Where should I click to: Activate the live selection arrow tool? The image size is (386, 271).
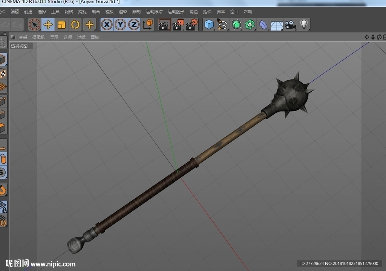click(34, 24)
